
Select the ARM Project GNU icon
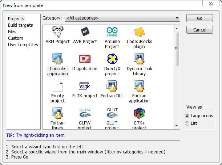click(58, 31)
